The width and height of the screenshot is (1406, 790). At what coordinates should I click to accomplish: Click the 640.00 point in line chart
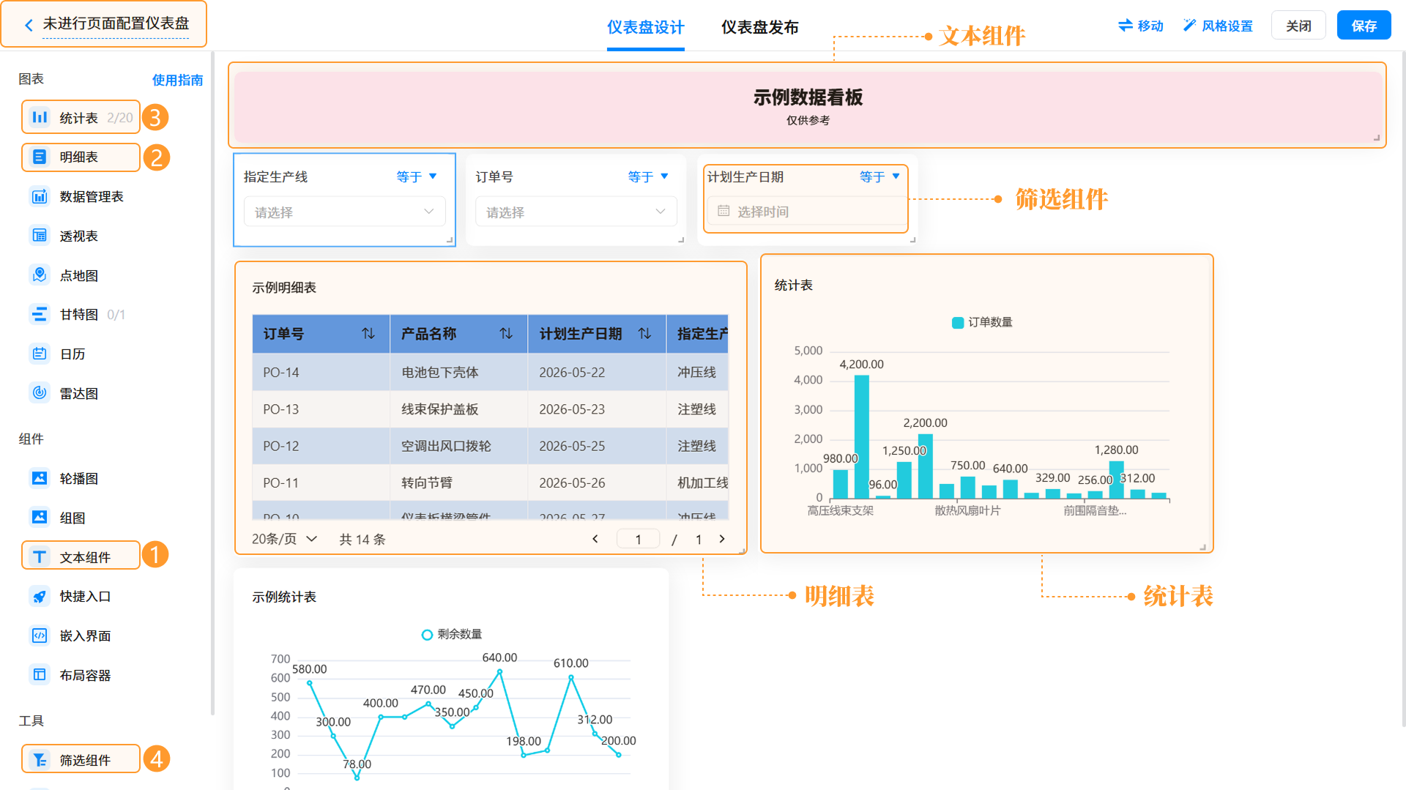[x=499, y=671]
